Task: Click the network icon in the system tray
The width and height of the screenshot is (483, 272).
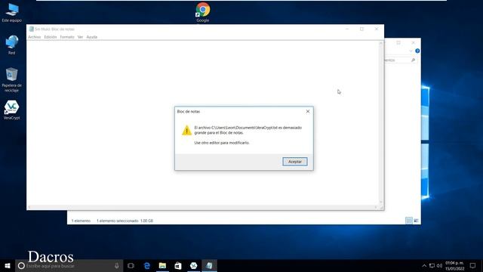Action: click(x=432, y=265)
